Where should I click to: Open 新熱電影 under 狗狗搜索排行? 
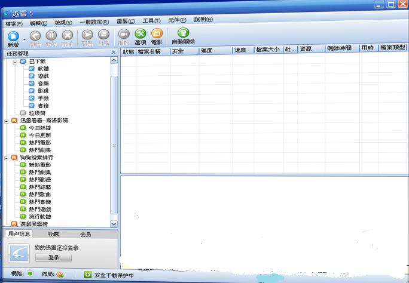pos(40,165)
